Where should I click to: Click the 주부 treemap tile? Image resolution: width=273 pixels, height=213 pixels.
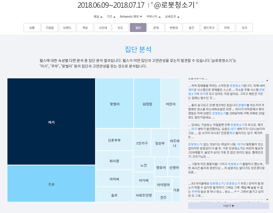tap(51, 184)
